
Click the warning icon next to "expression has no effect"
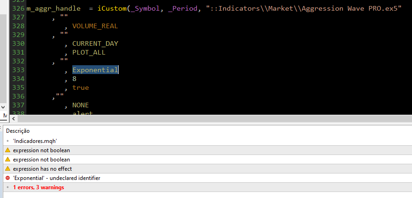[x=7, y=169]
